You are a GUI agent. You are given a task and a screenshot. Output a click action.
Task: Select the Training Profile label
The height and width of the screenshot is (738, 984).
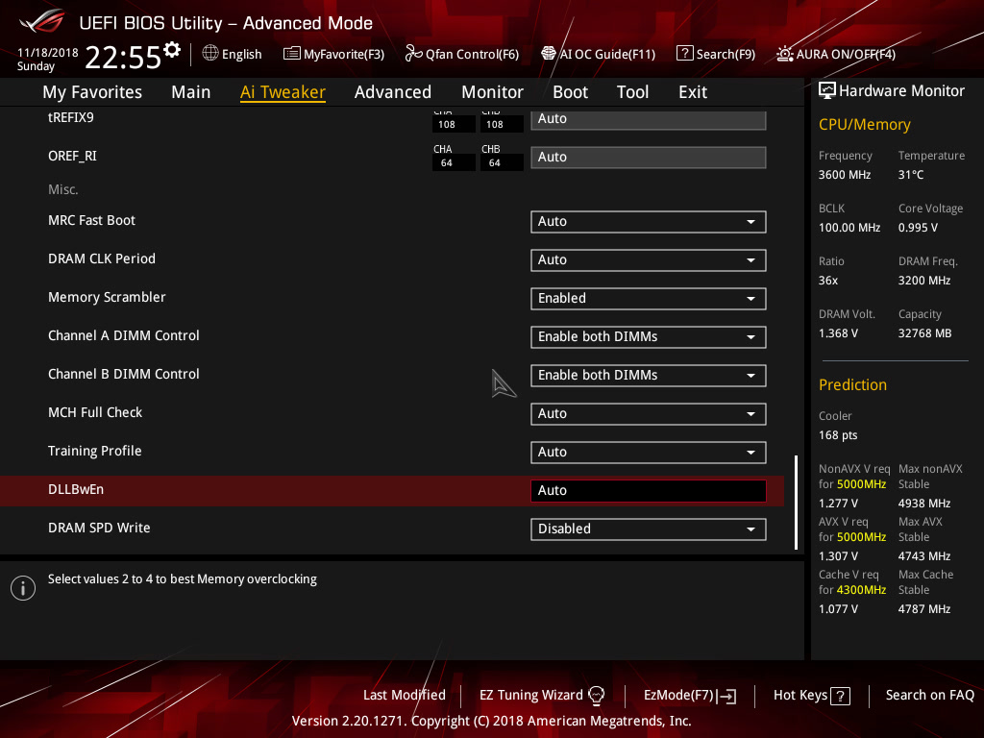pyautogui.click(x=95, y=452)
